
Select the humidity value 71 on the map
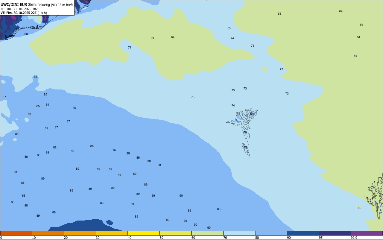click(x=130, y=48)
